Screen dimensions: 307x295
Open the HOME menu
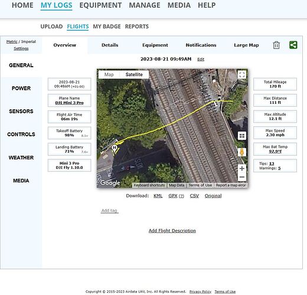click(22, 5)
